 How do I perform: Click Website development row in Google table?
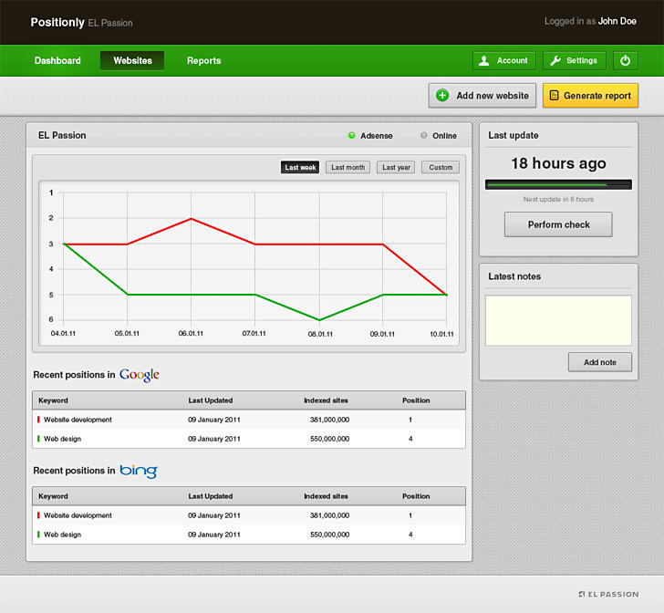[x=249, y=420]
